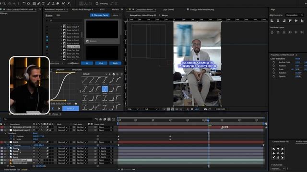The image size is (307, 172).
Task: Click the Align Left icon in Align panel
Action: 272,21
